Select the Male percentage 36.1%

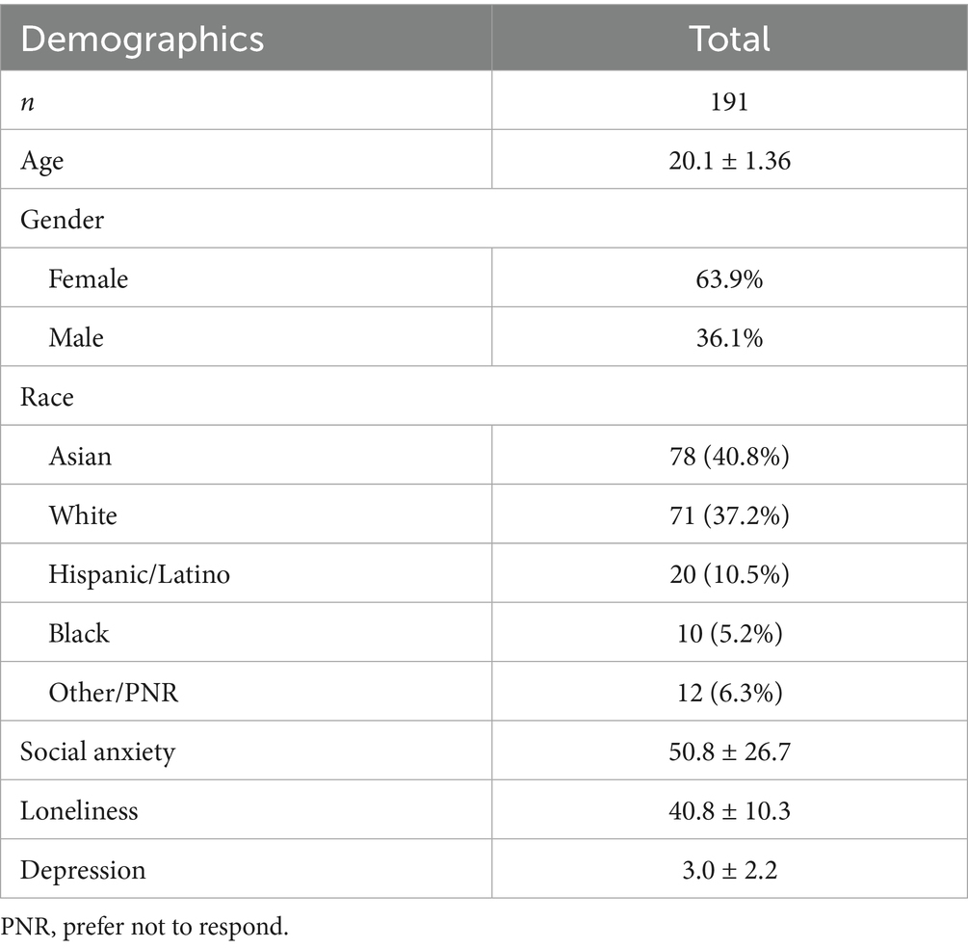coord(729,337)
